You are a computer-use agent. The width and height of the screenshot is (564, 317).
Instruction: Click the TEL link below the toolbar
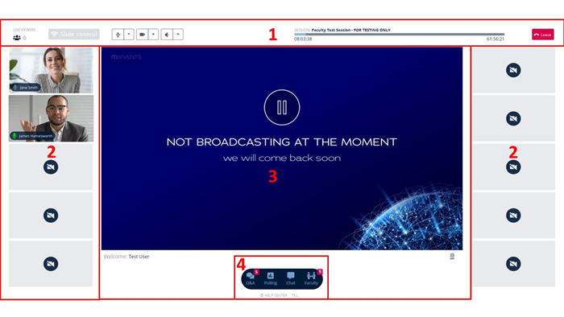[296, 295]
